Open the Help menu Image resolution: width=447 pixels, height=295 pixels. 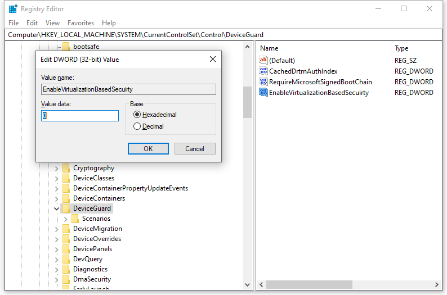(x=109, y=23)
